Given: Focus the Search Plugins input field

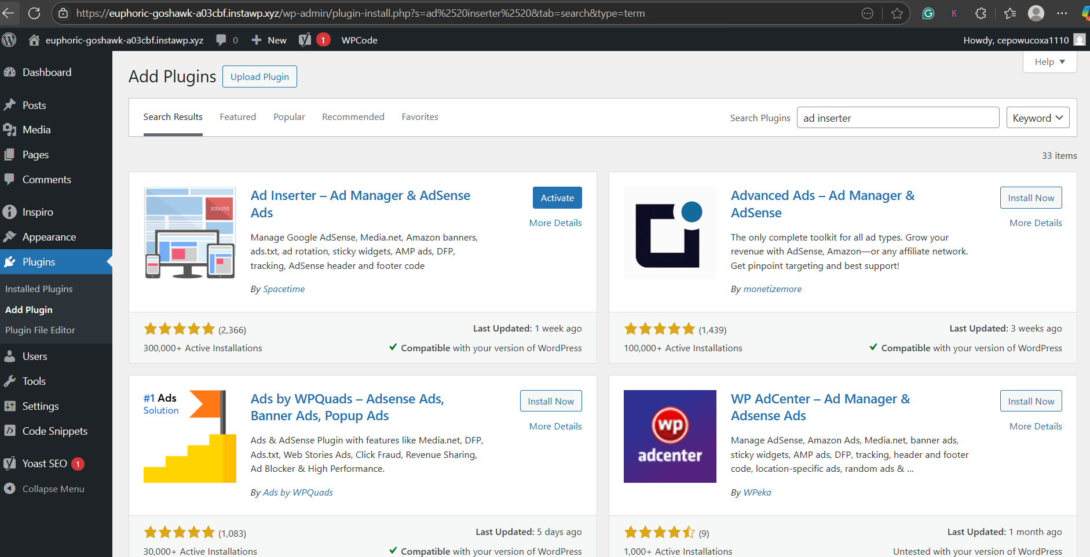Looking at the screenshot, I should [898, 118].
